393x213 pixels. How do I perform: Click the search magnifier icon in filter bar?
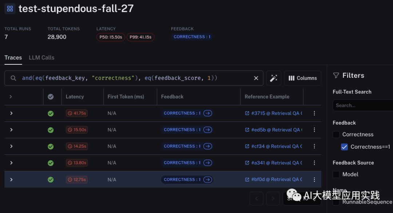(x=13, y=78)
